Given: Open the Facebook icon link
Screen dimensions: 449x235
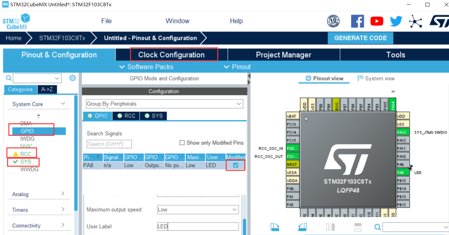Looking at the screenshot, I should click(357, 21).
